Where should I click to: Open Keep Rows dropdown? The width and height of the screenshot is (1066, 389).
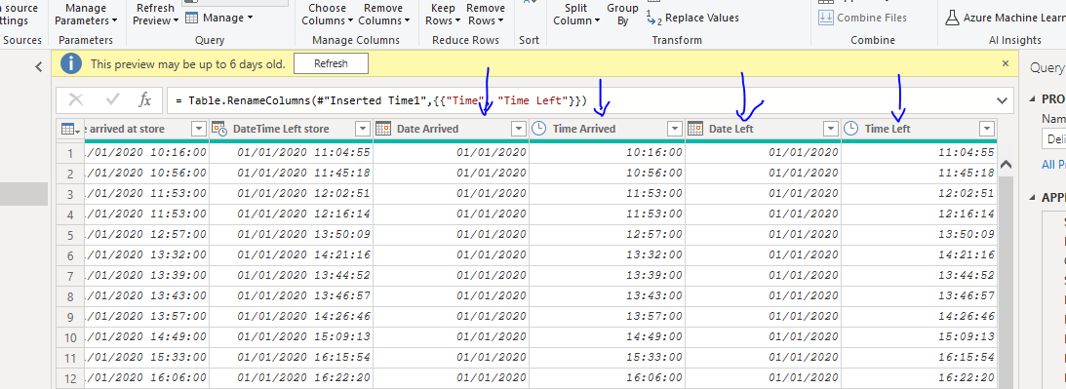[x=443, y=15]
